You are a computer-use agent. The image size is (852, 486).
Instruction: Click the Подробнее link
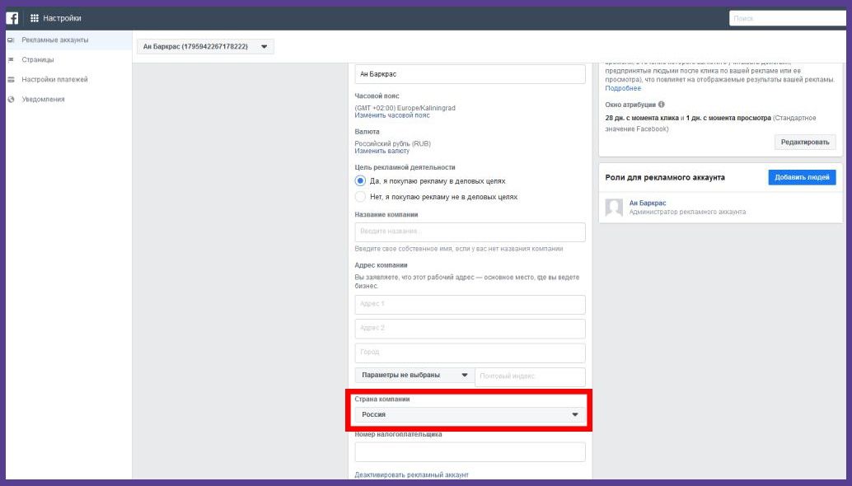[x=623, y=88]
